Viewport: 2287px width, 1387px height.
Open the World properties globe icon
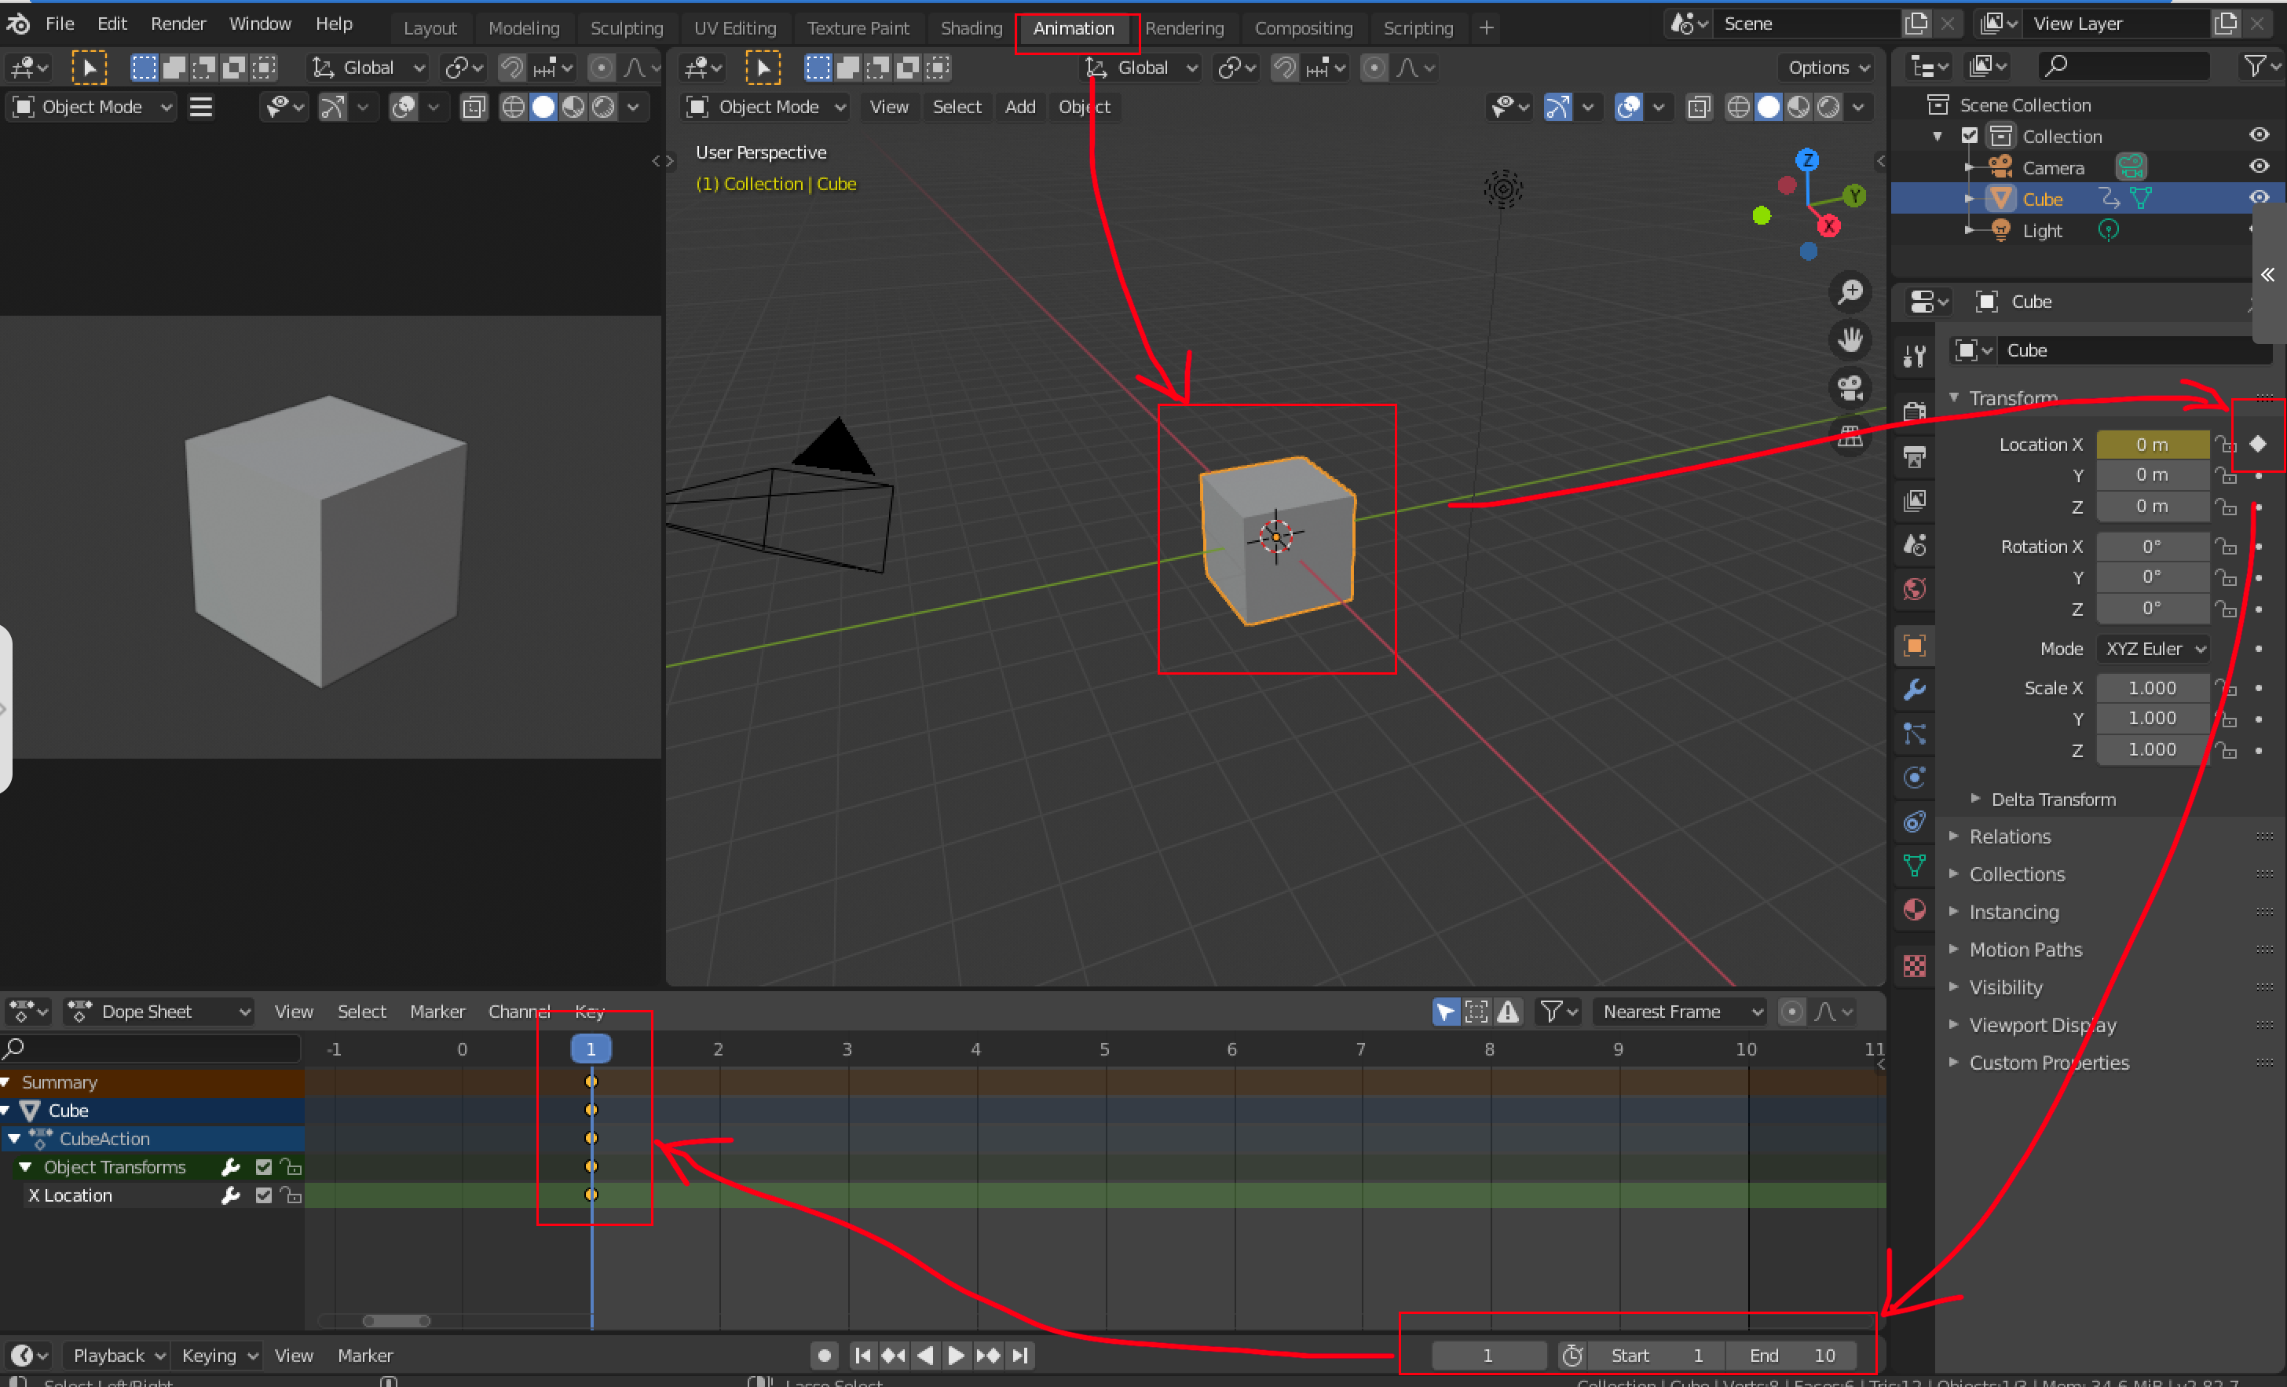click(x=1914, y=590)
